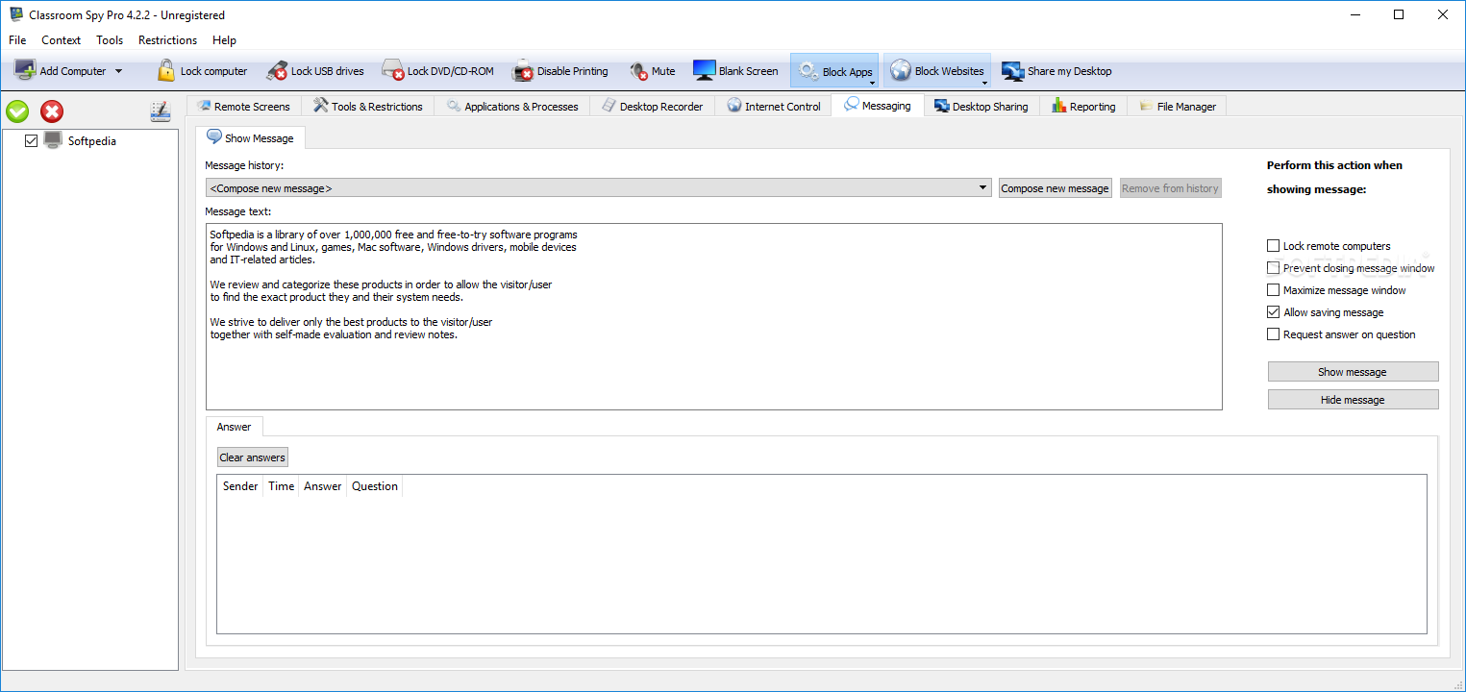Image resolution: width=1466 pixels, height=692 pixels.
Task: Expand the Block Apps dropdown arrow
Action: pyautogui.click(x=872, y=83)
